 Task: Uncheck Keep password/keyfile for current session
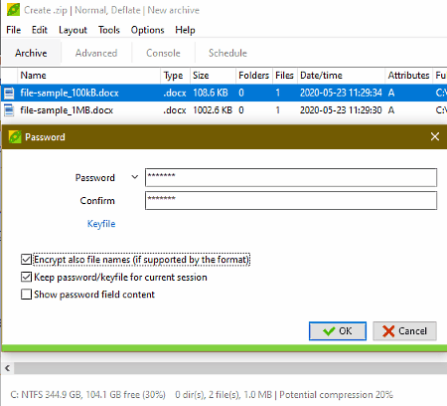click(x=26, y=277)
